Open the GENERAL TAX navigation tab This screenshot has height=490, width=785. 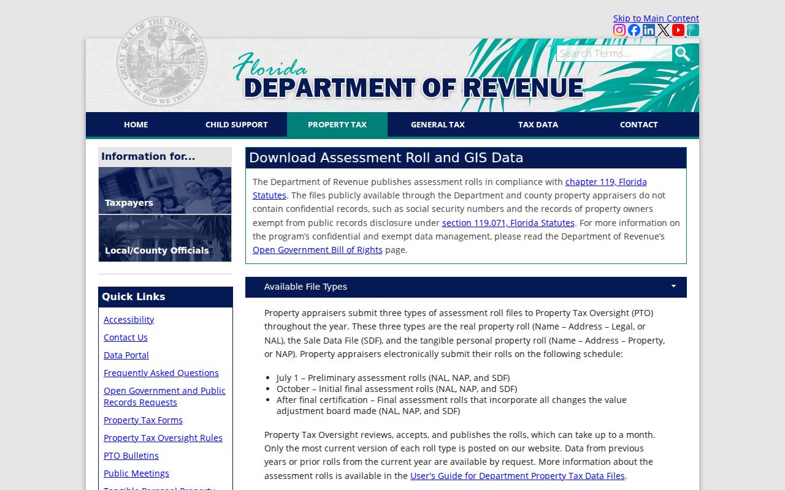(x=438, y=124)
